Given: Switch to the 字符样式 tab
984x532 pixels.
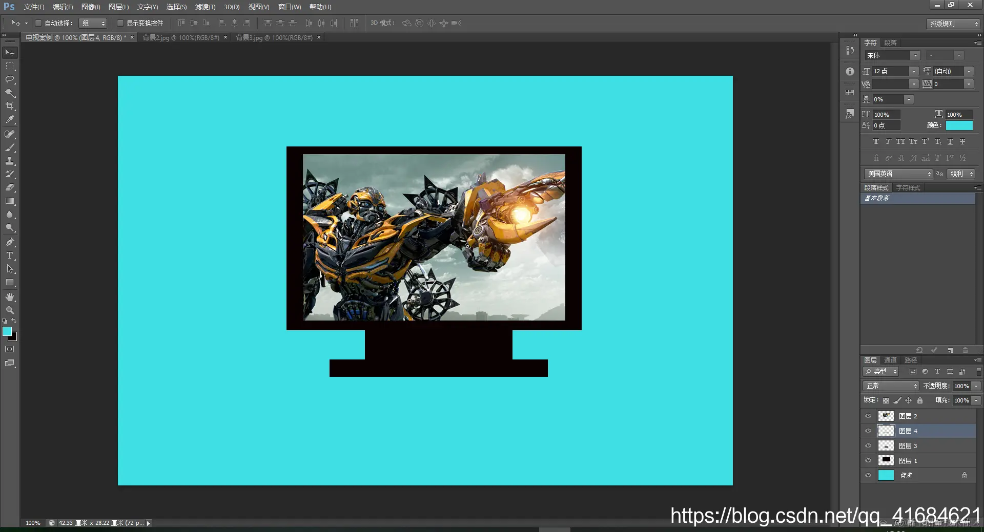Looking at the screenshot, I should coord(908,188).
